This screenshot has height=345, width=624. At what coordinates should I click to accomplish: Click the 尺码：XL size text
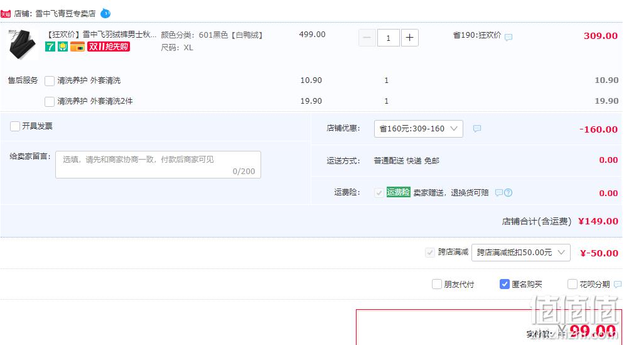tap(177, 48)
